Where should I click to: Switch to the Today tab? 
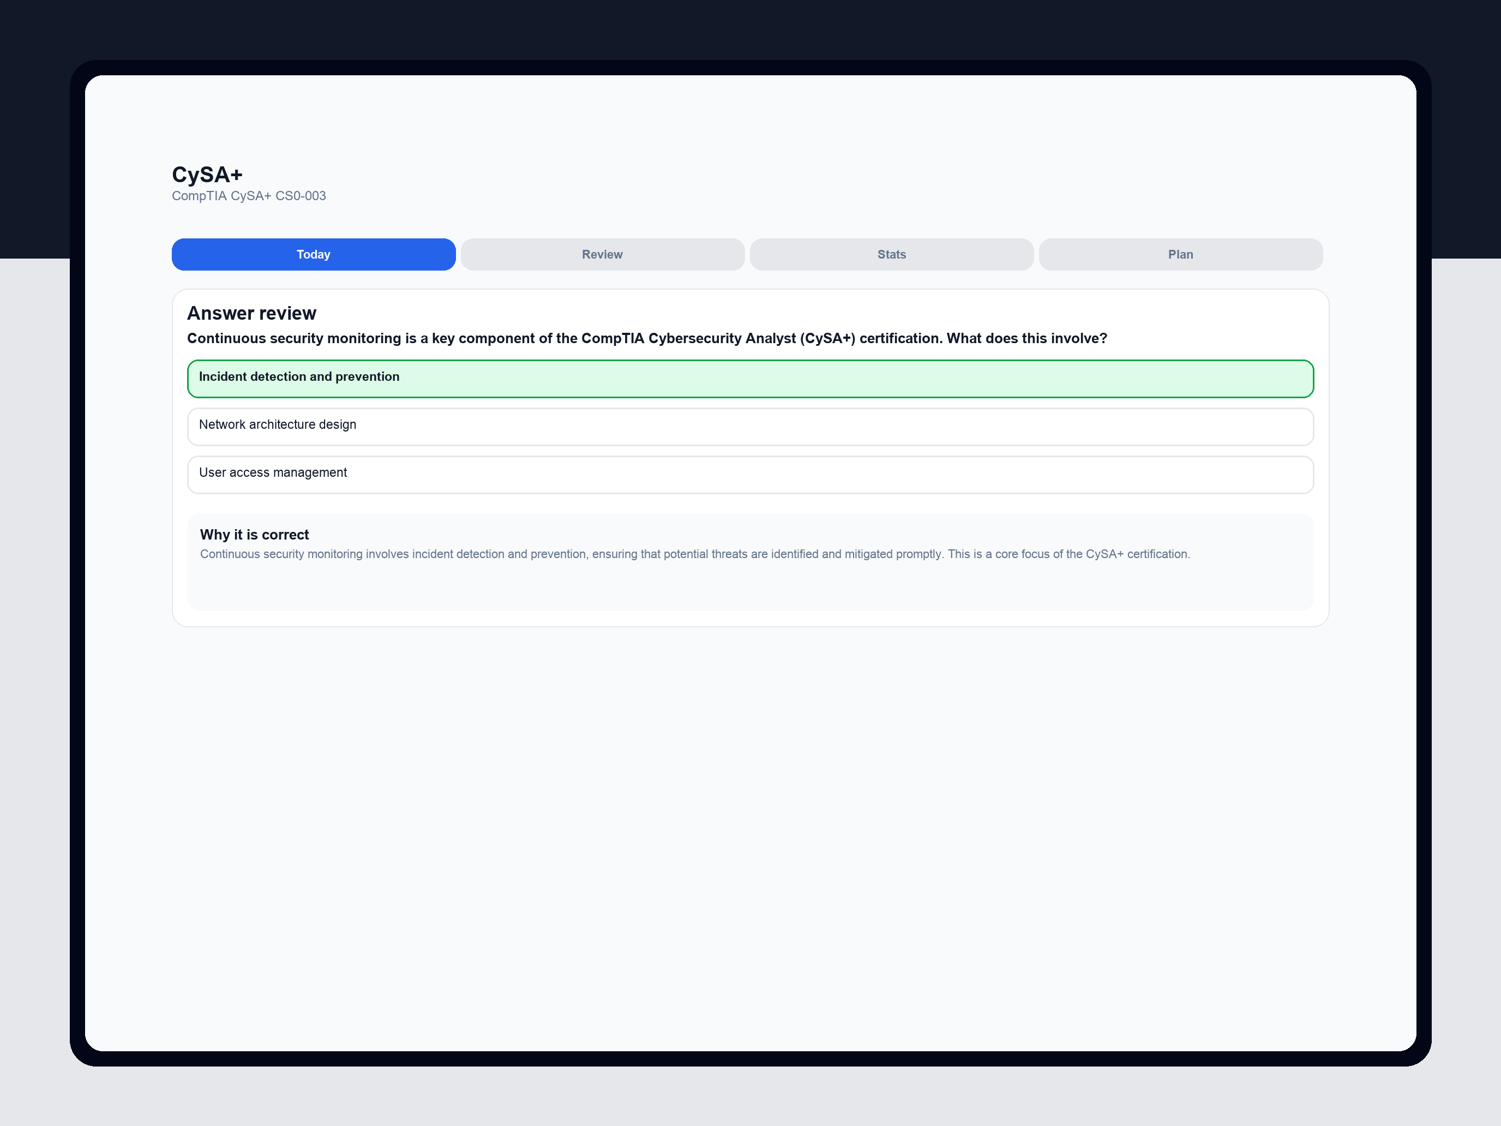[314, 255]
